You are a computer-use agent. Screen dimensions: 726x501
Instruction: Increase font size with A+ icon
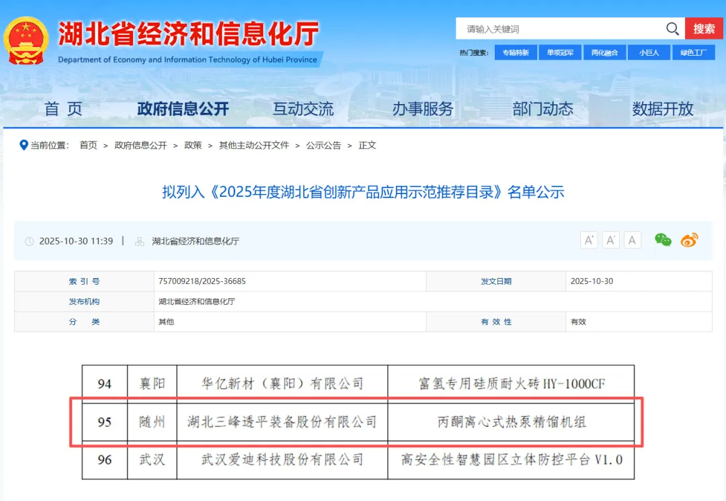(x=589, y=240)
